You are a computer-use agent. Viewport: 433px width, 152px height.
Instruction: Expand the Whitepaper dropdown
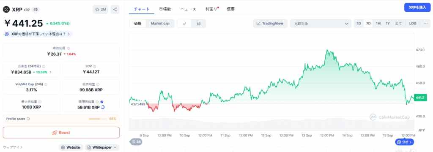point(102,147)
